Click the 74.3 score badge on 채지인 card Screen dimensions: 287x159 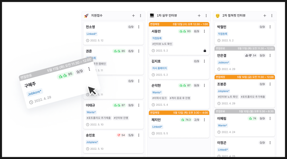[186, 120]
